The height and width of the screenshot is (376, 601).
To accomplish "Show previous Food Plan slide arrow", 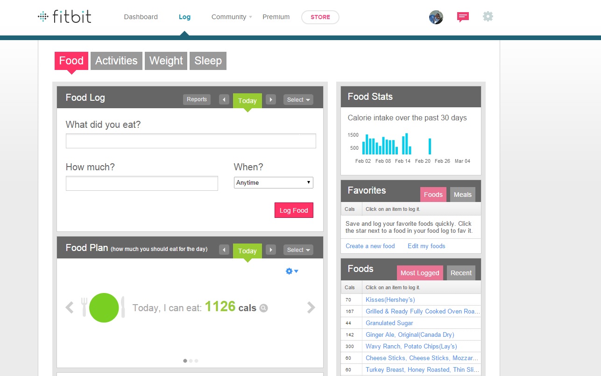I will [x=70, y=307].
